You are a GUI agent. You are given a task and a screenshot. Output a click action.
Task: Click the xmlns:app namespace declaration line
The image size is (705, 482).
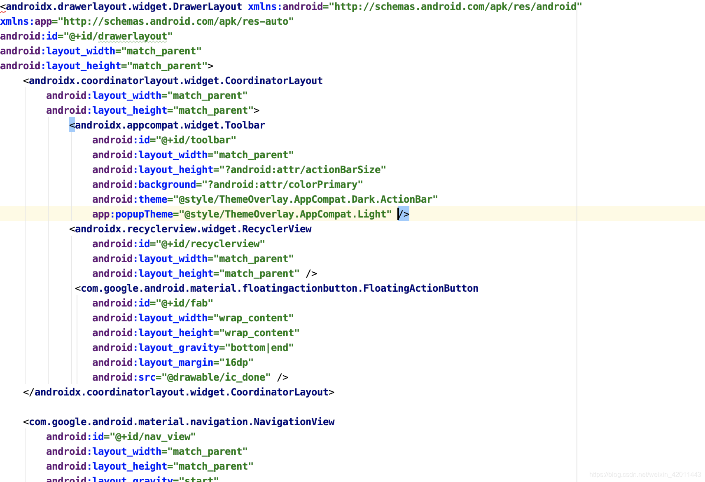(x=147, y=21)
